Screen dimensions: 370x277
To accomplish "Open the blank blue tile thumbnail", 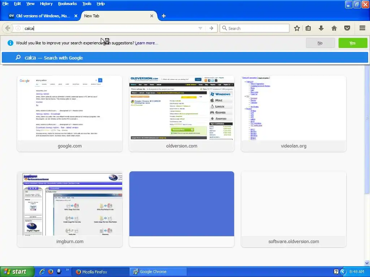I will click(x=182, y=204).
